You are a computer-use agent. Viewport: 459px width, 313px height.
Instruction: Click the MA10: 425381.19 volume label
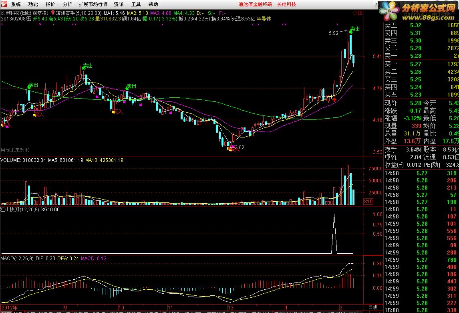[x=104, y=160]
